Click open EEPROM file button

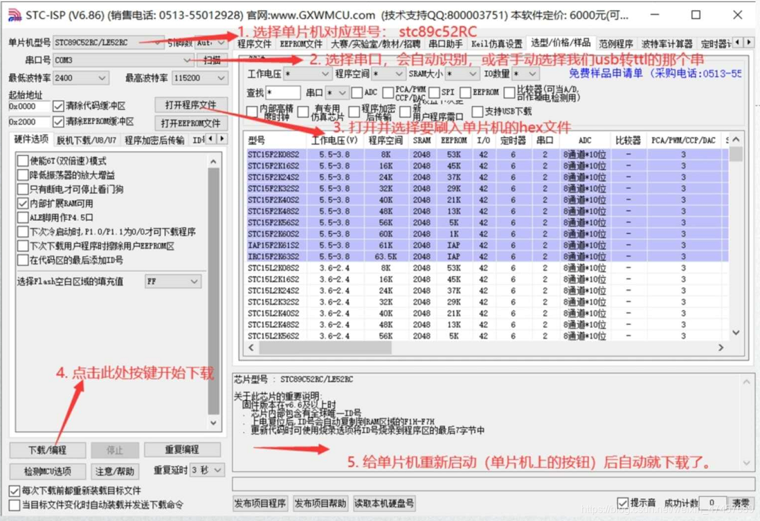(191, 123)
